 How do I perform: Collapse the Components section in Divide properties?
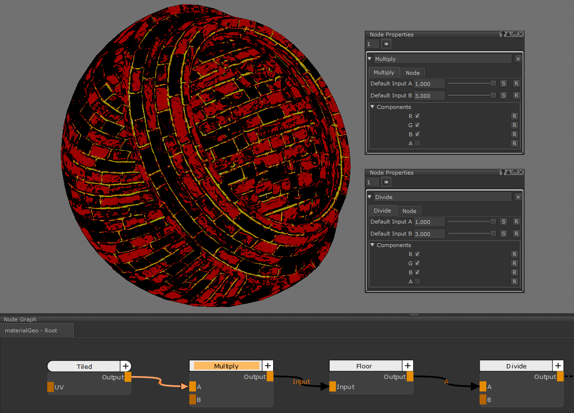pyautogui.click(x=373, y=245)
